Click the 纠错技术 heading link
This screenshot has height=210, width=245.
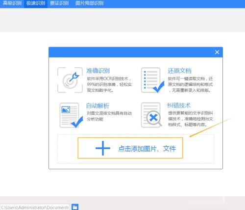point(179,105)
